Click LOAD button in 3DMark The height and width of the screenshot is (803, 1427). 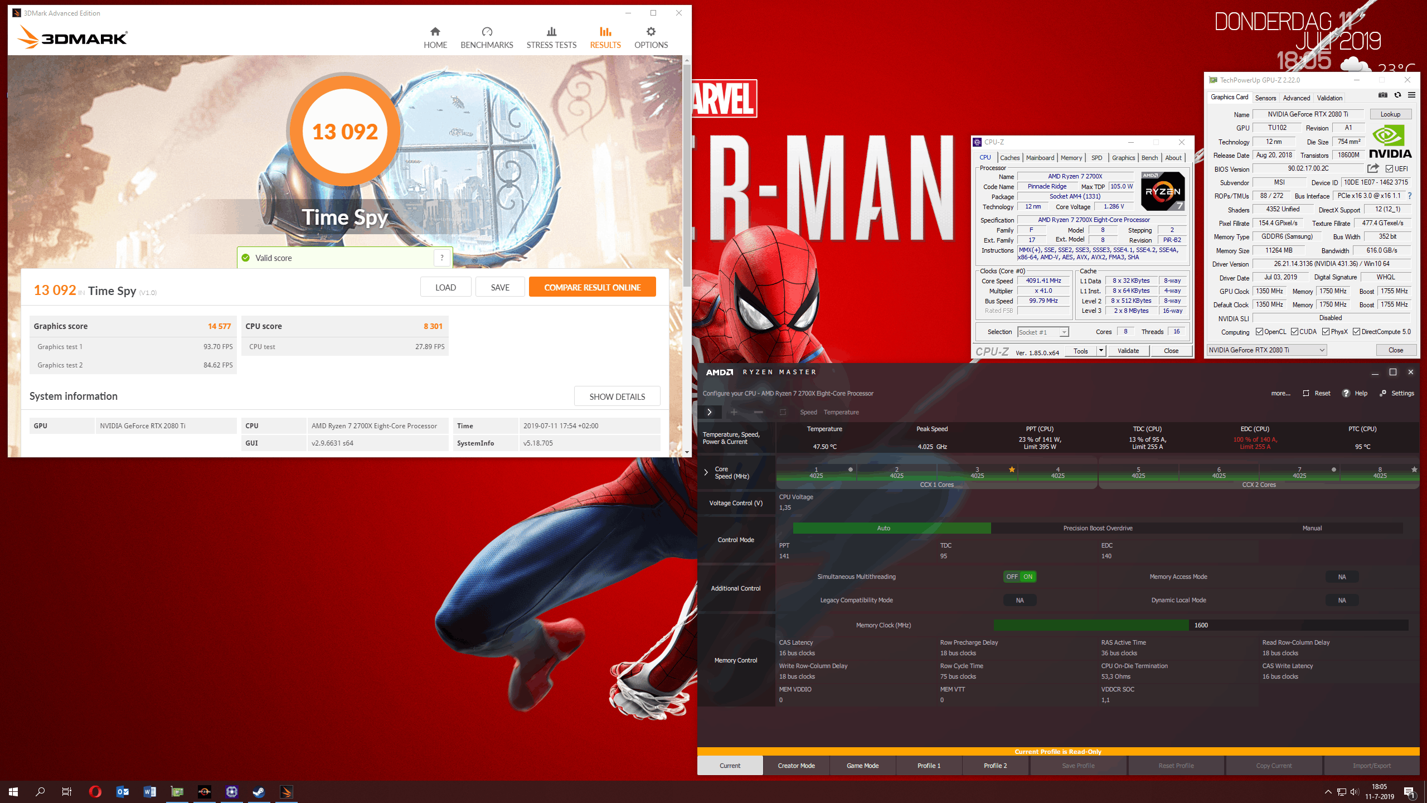click(445, 287)
